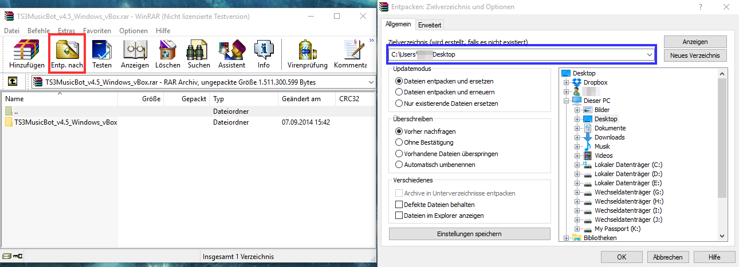Expand the Bibliotheken tree node
The width and height of the screenshot is (739, 267).
(x=567, y=238)
